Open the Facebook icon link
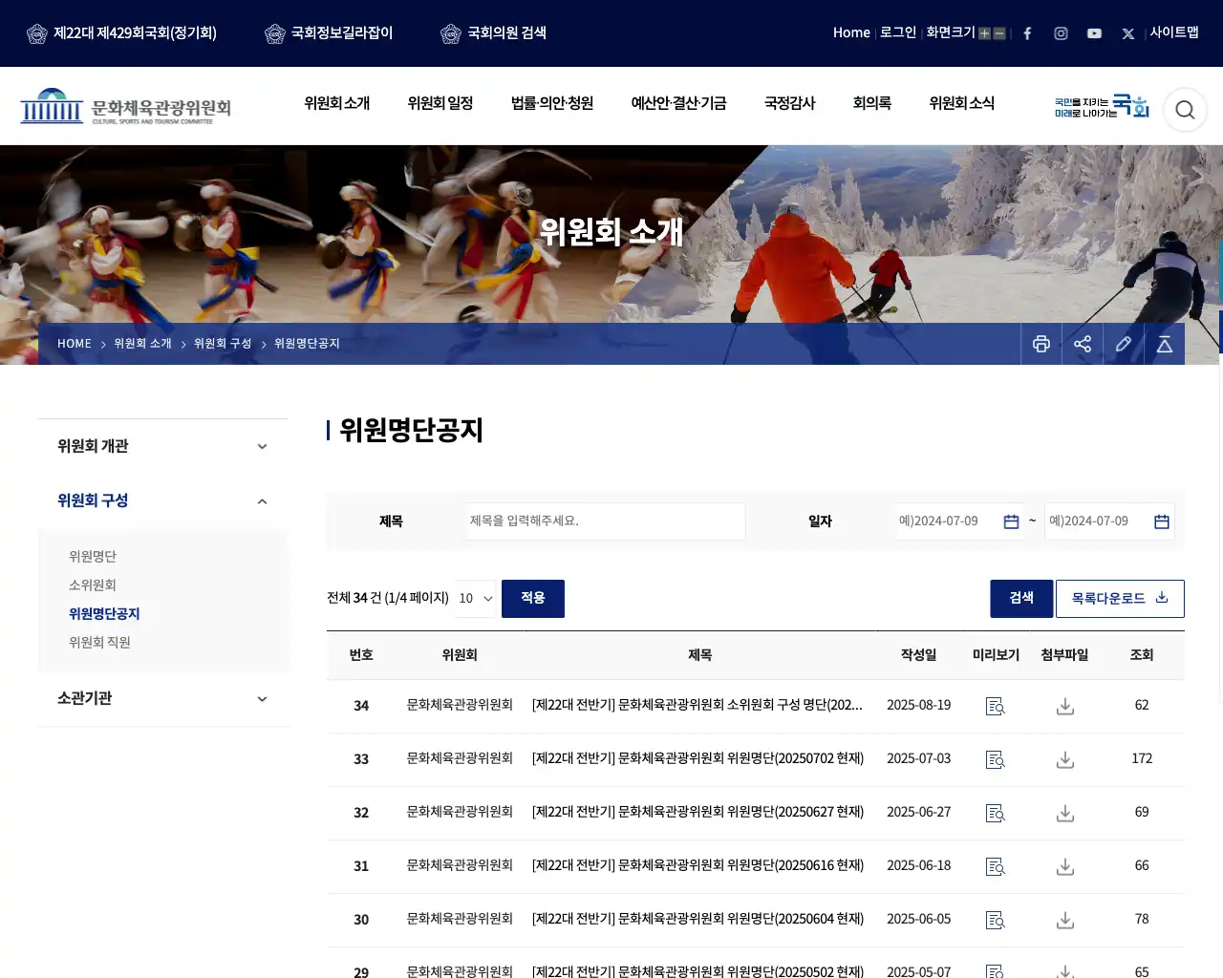 [1027, 33]
